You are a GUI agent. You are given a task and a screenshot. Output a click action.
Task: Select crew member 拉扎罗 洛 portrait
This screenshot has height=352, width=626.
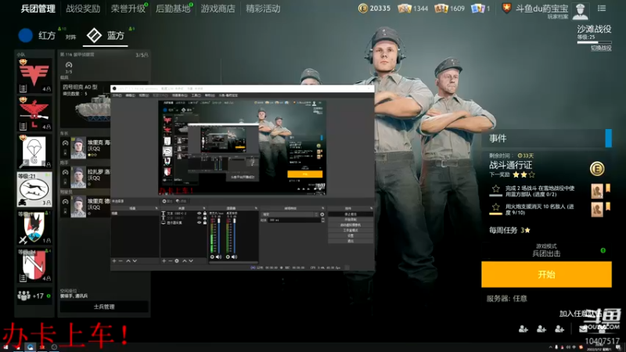[78, 178]
